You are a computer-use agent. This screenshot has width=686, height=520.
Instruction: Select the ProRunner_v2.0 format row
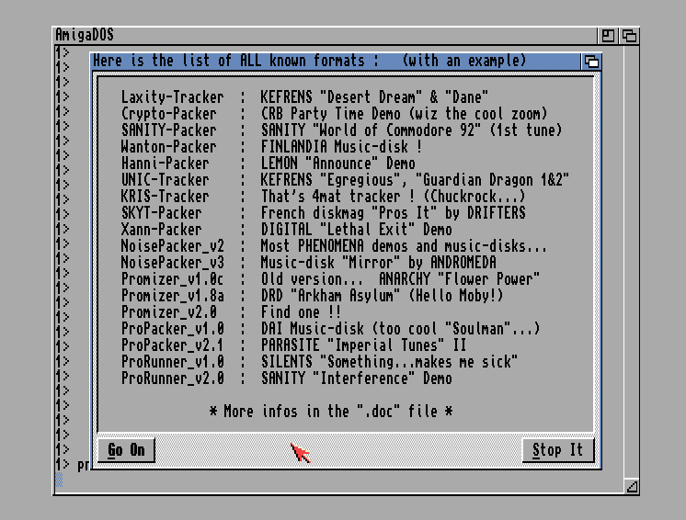click(287, 378)
